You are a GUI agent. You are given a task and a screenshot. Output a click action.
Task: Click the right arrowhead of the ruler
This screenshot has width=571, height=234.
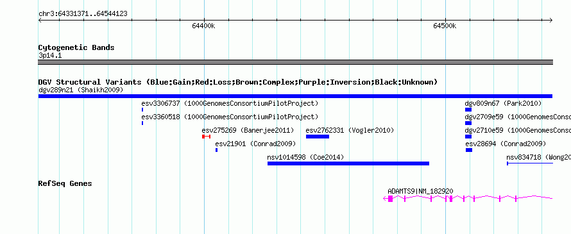550,20
